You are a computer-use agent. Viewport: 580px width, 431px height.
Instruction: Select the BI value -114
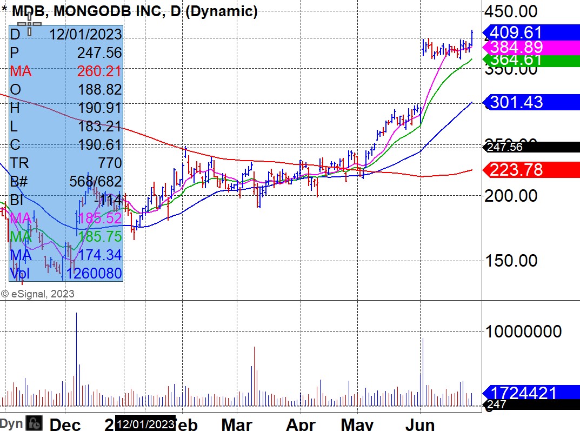[108, 200]
